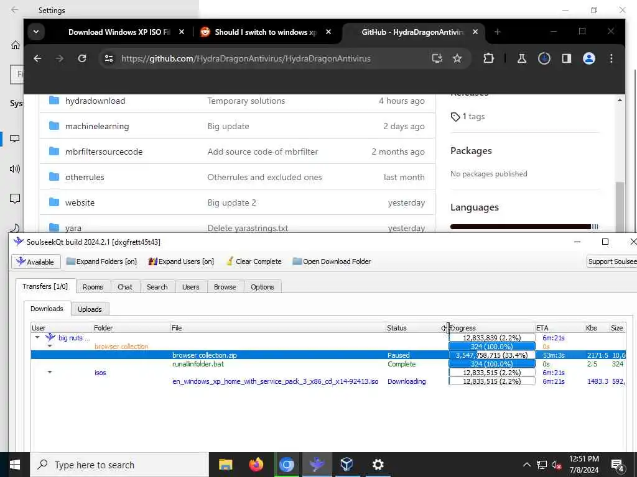Screen dimensions: 637x477
Task: Click the Languages bar on GitHub
Action: click(x=524, y=227)
